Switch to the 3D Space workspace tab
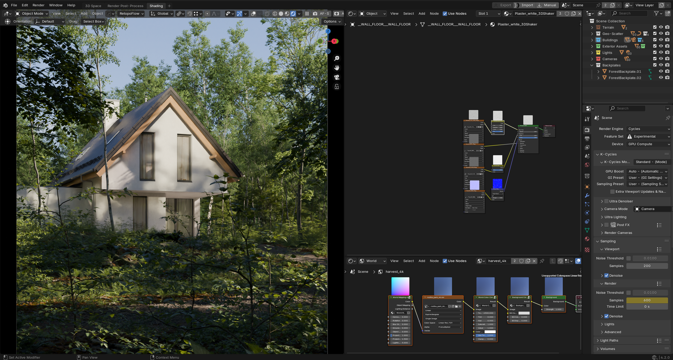 (x=93, y=6)
